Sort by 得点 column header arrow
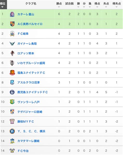This screenshot has width=123, height=155. coord(97,7)
